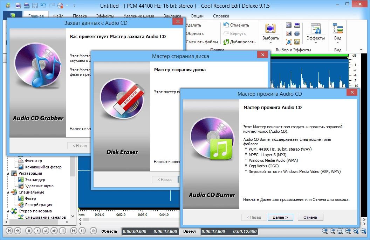
Task: Open the Выбрать dropdown arrow
Action: (270, 43)
